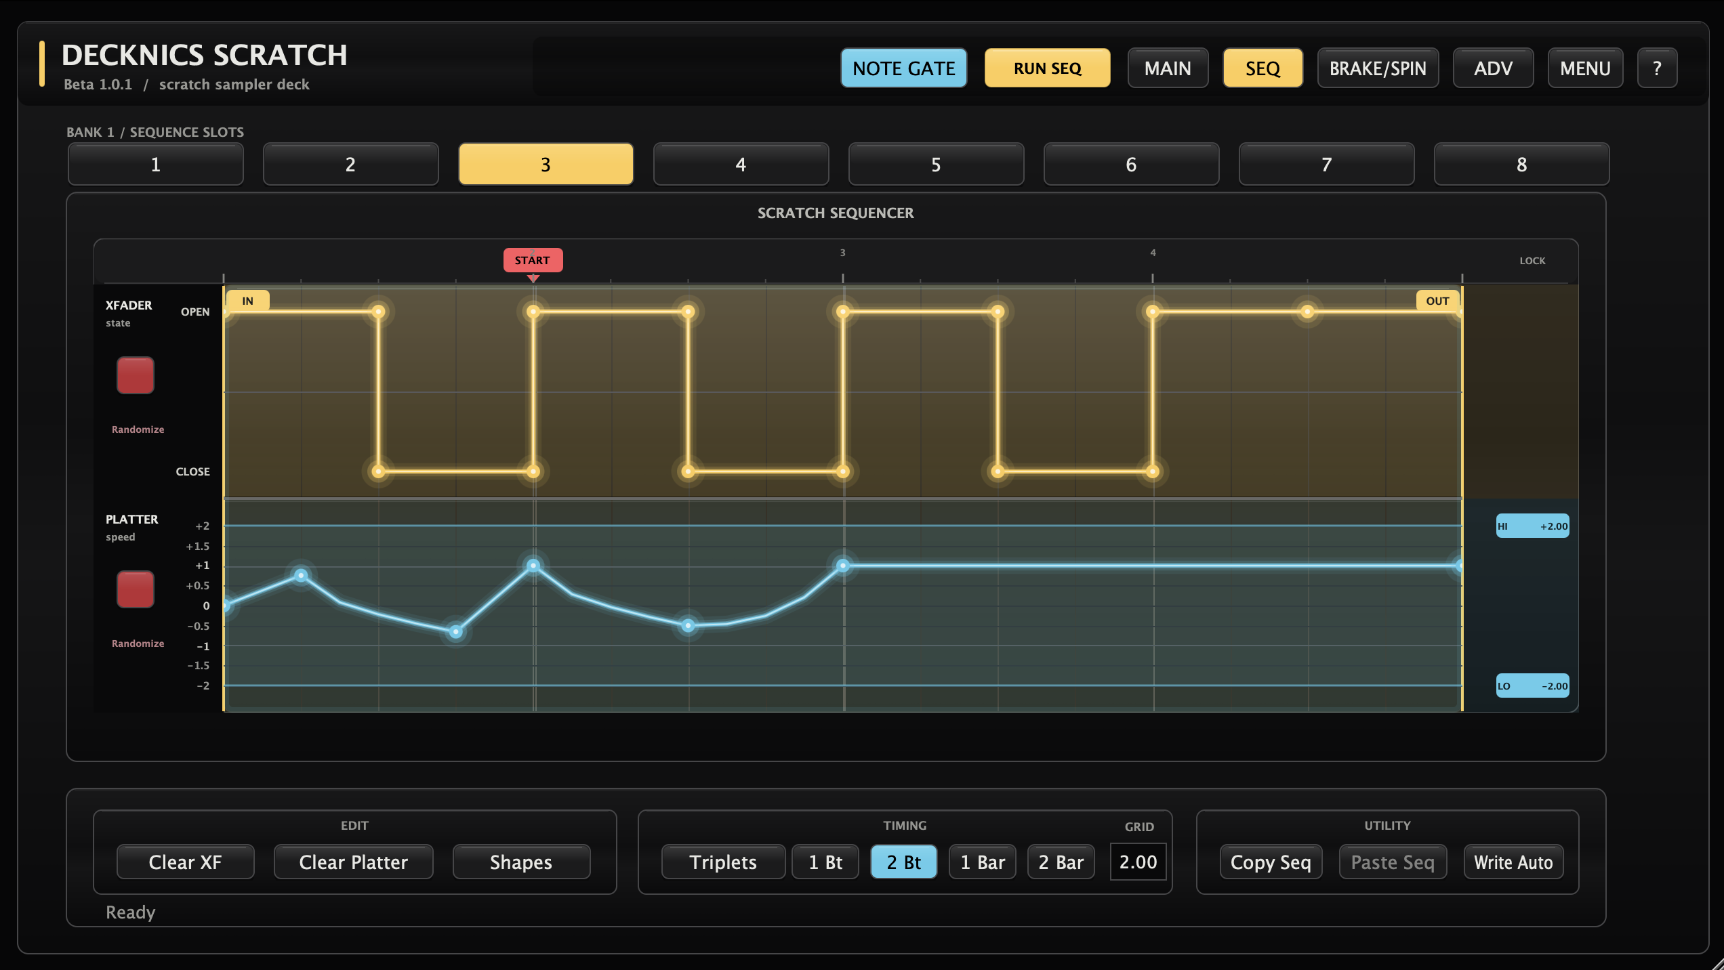
Task: Click the XFADER open node at bar 4
Action: 1153,312
